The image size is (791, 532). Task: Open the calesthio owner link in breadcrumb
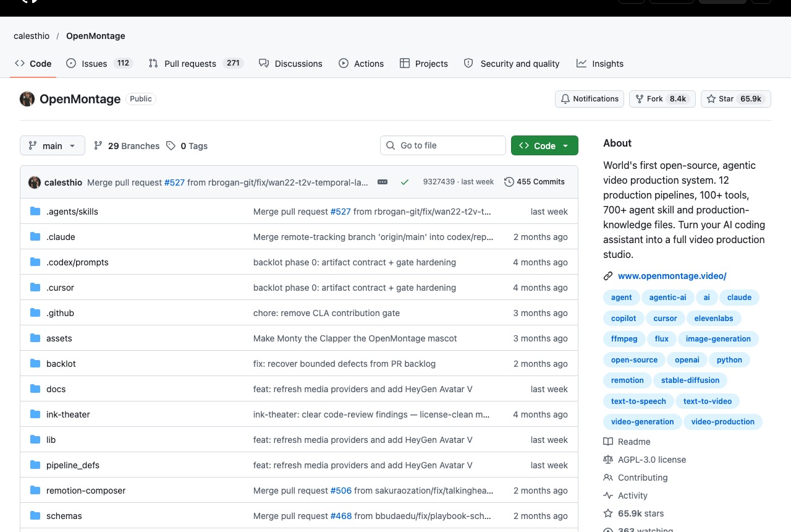[32, 36]
